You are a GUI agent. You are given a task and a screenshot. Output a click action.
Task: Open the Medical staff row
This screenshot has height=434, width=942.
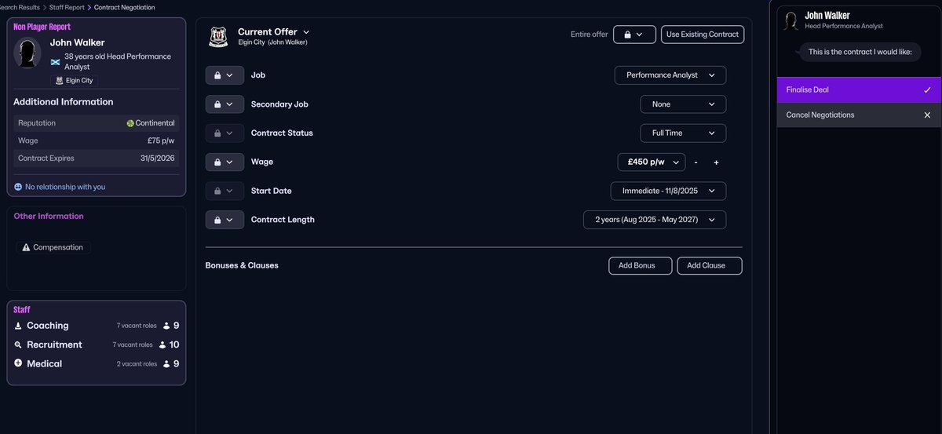coord(97,363)
